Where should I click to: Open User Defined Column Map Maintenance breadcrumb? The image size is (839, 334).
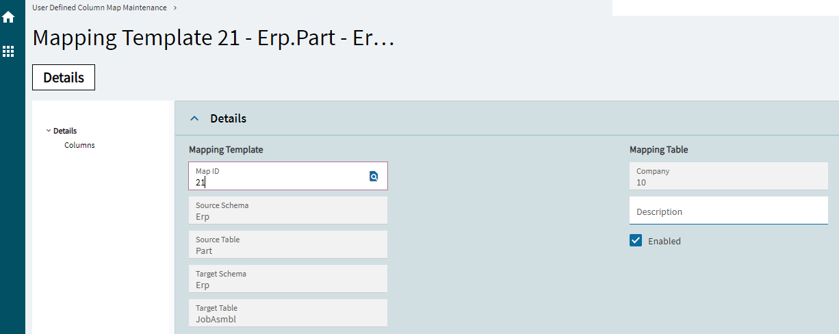[99, 8]
